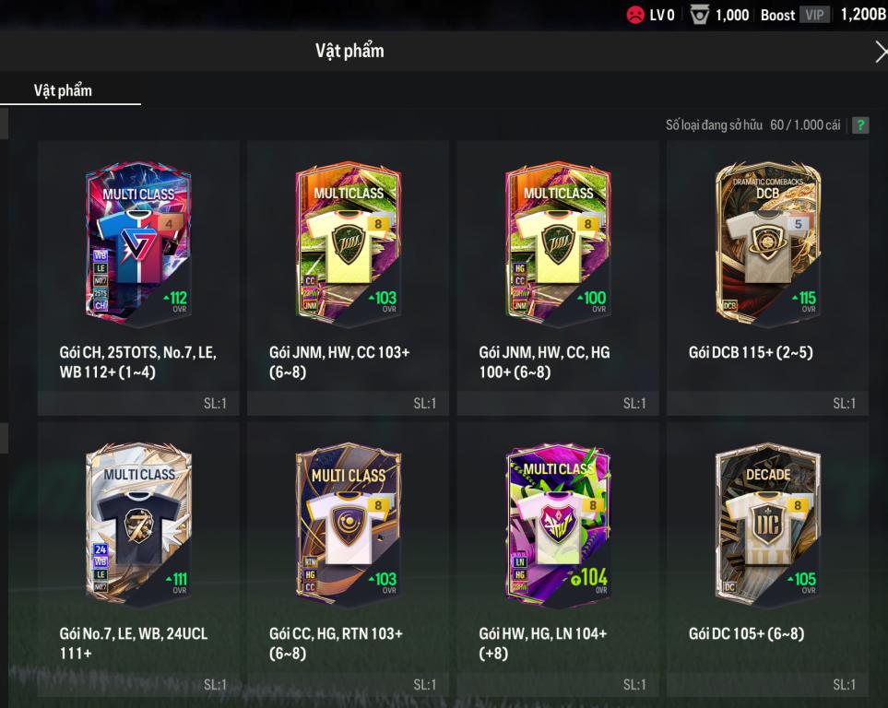Close the Vật phẩm window with X

pos(881,52)
